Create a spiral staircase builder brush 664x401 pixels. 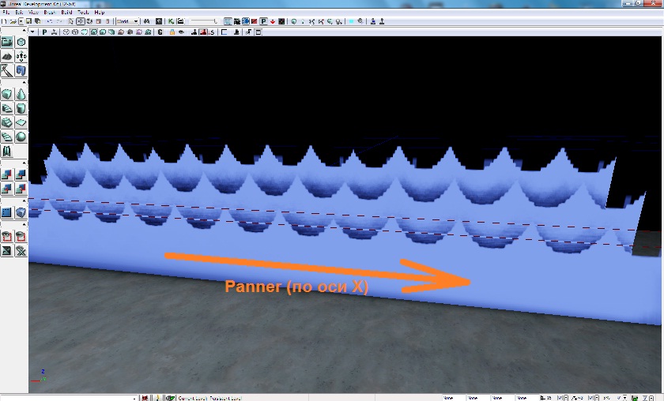(7, 137)
